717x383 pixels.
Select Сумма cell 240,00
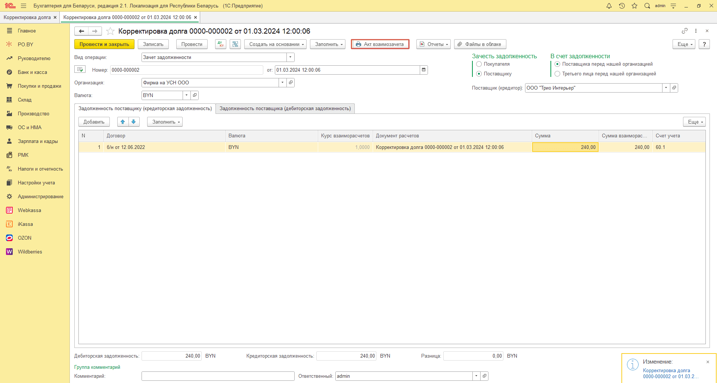click(565, 147)
